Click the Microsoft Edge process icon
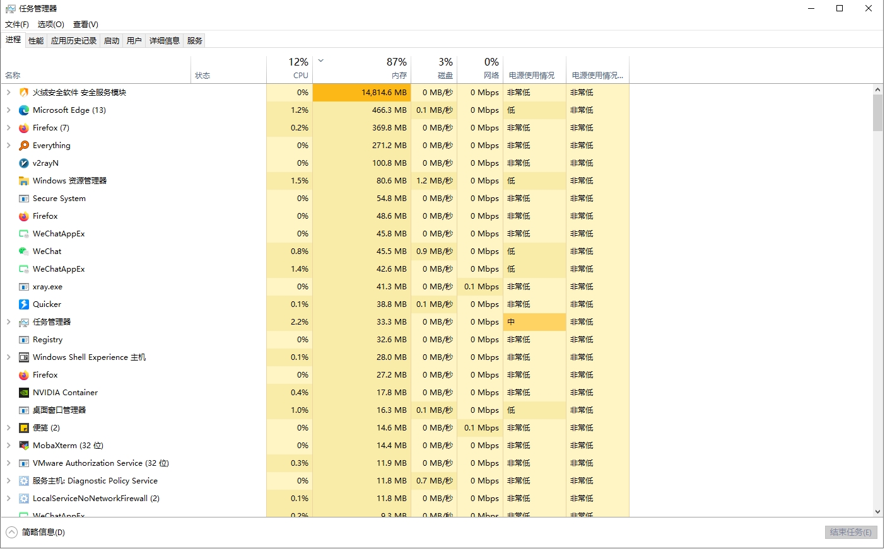The width and height of the screenshot is (885, 549). [24, 110]
